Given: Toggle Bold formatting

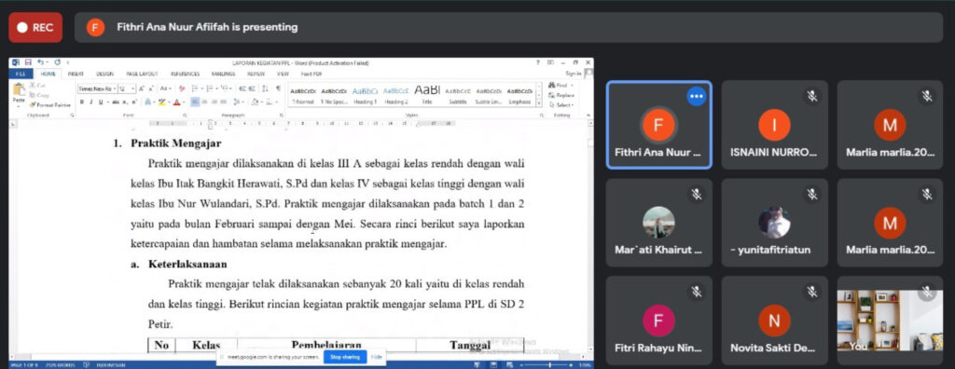Looking at the screenshot, I should (x=82, y=102).
